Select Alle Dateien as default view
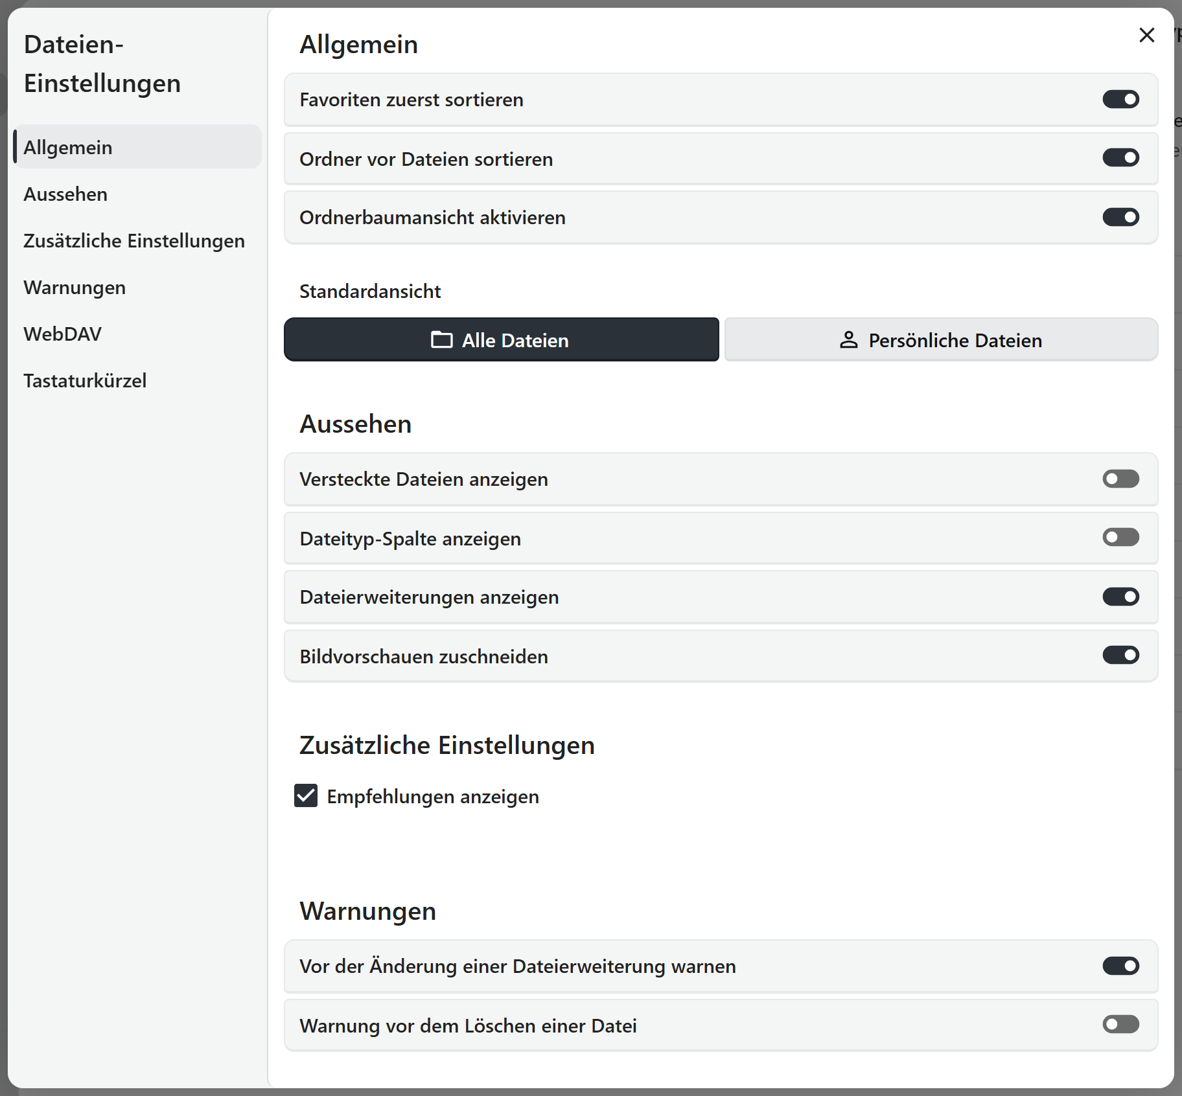Image resolution: width=1182 pixels, height=1096 pixels. click(x=502, y=339)
